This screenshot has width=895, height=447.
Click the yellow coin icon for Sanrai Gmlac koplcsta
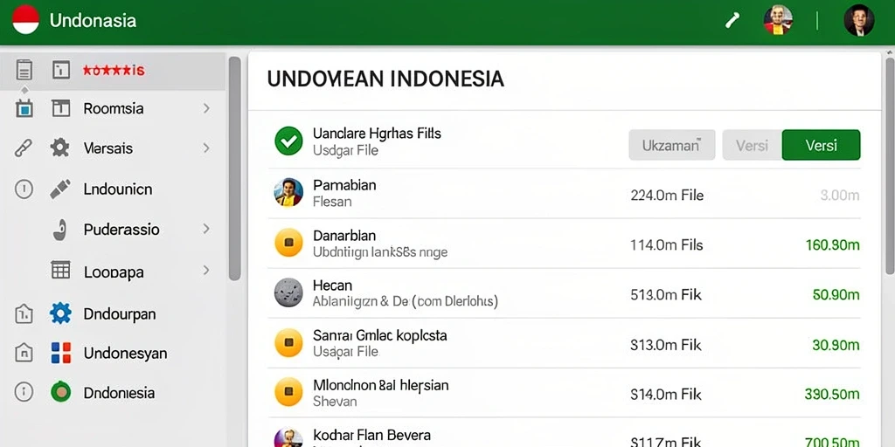click(x=288, y=342)
